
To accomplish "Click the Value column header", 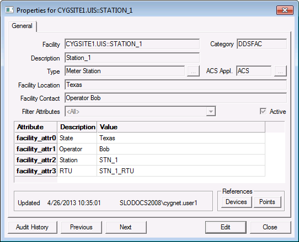I will click(x=181, y=127).
